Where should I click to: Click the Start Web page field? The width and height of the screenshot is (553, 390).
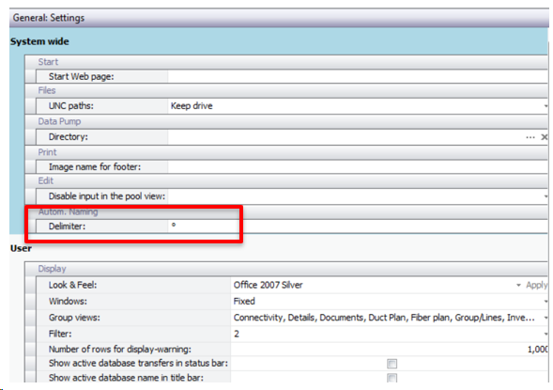point(358,76)
